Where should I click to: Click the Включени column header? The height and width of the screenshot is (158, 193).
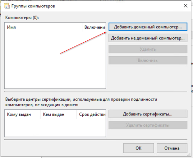coord(94,27)
